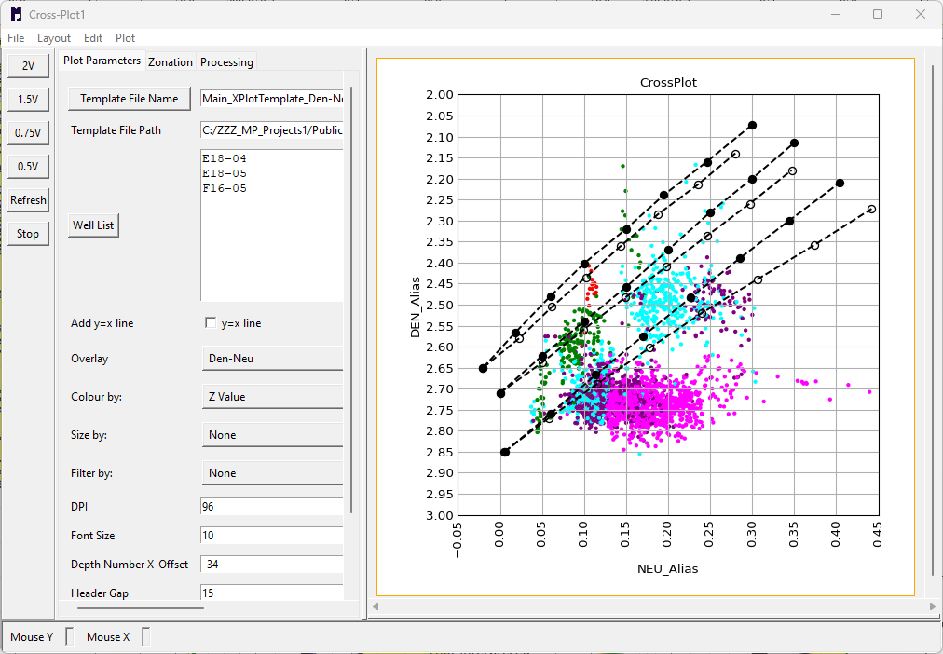
Task: Click the plot area right scroll arrow
Action: click(x=933, y=606)
